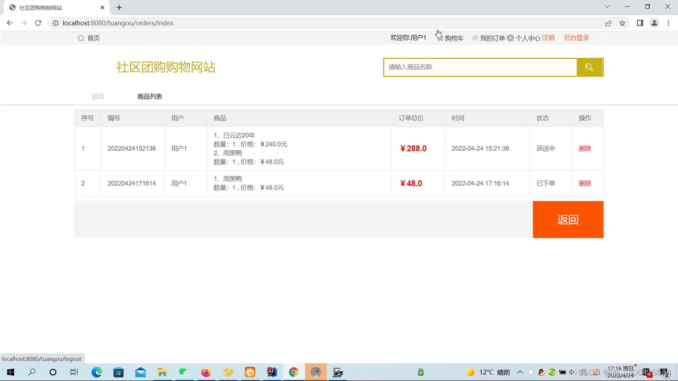678x381 pixels.
Task: Toggle the browser side panel icon
Action: click(640, 23)
